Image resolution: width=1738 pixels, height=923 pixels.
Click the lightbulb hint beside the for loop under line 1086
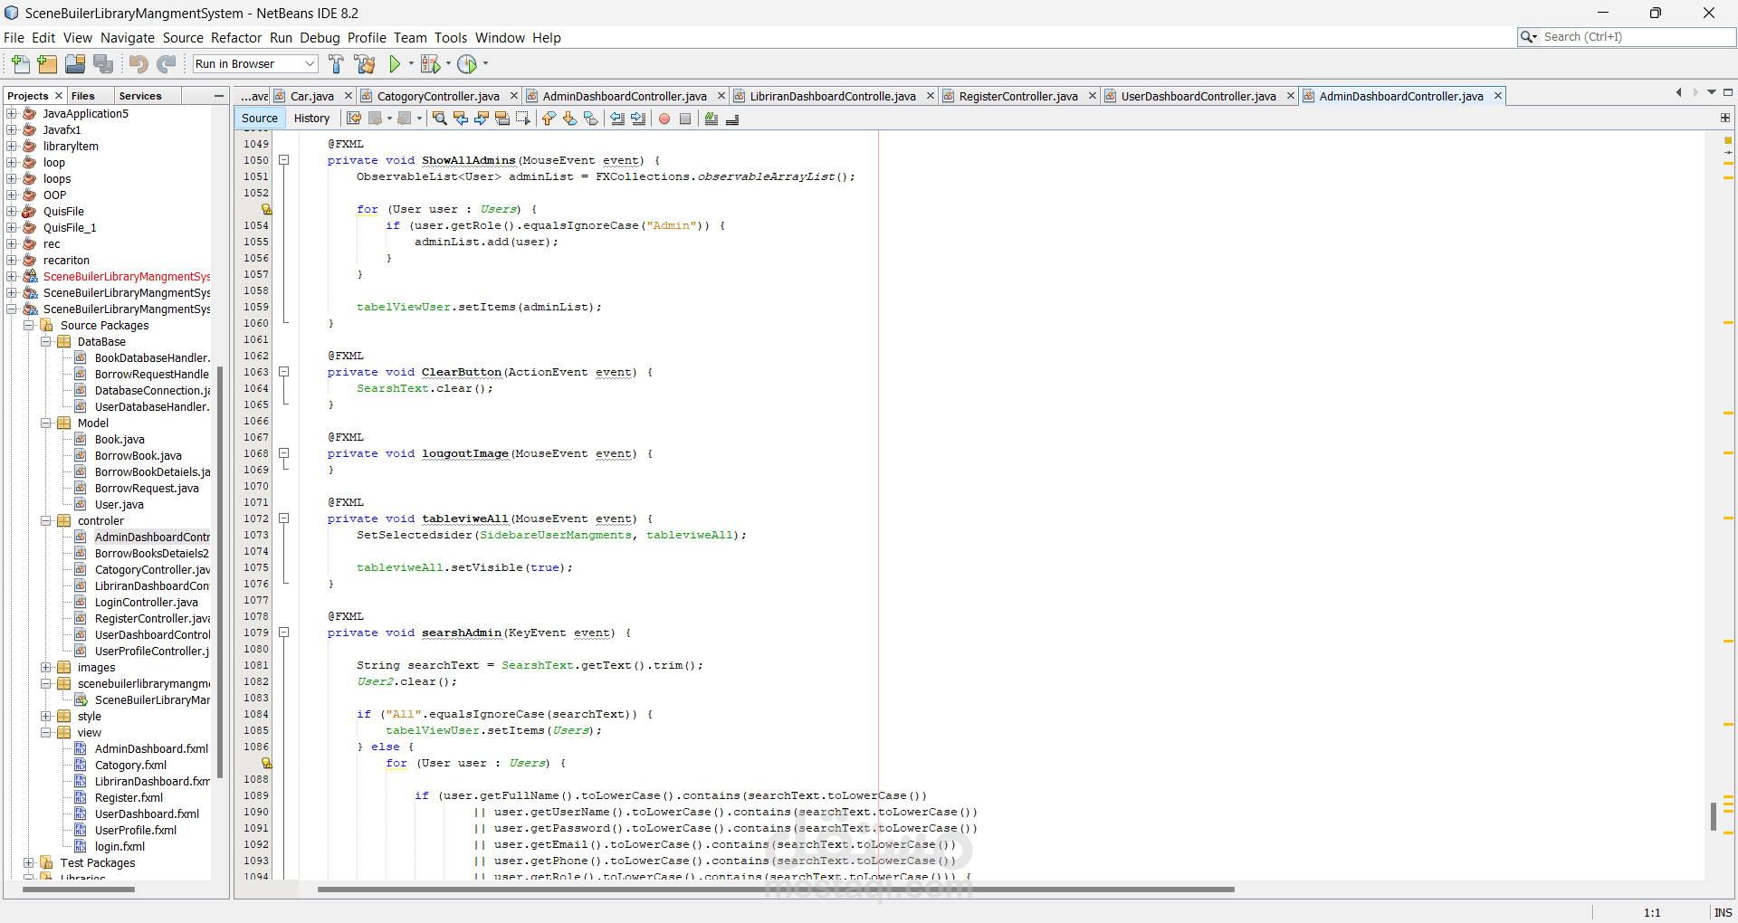[x=267, y=764]
